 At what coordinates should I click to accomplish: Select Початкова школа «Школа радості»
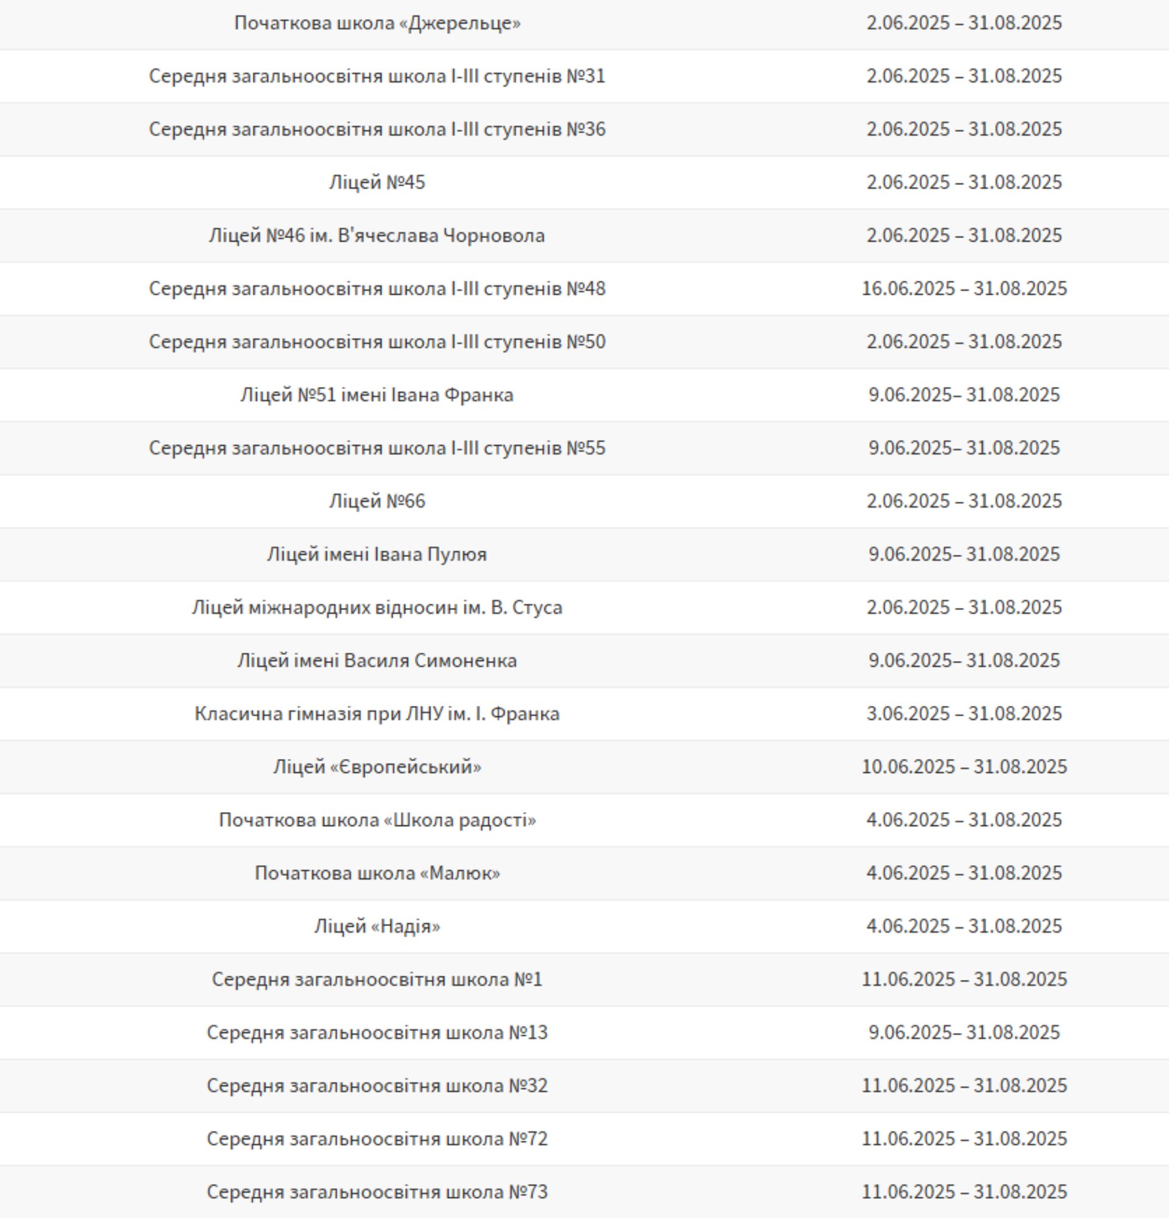[377, 820]
